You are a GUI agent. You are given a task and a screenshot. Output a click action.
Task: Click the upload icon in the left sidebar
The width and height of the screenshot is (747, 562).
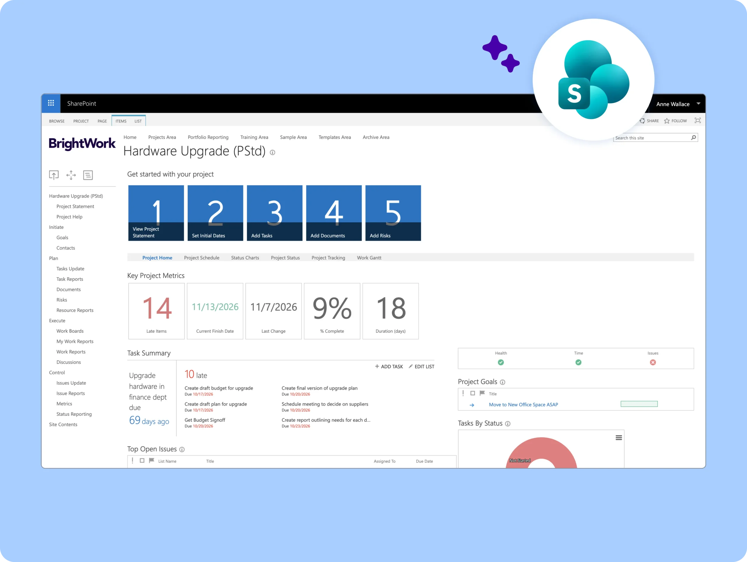[x=54, y=175]
